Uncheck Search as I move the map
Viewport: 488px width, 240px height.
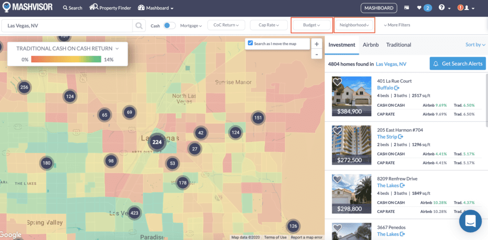coord(250,43)
